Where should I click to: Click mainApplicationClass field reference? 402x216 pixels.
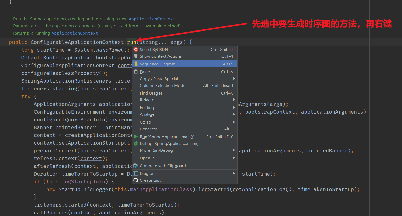(x=161, y=189)
